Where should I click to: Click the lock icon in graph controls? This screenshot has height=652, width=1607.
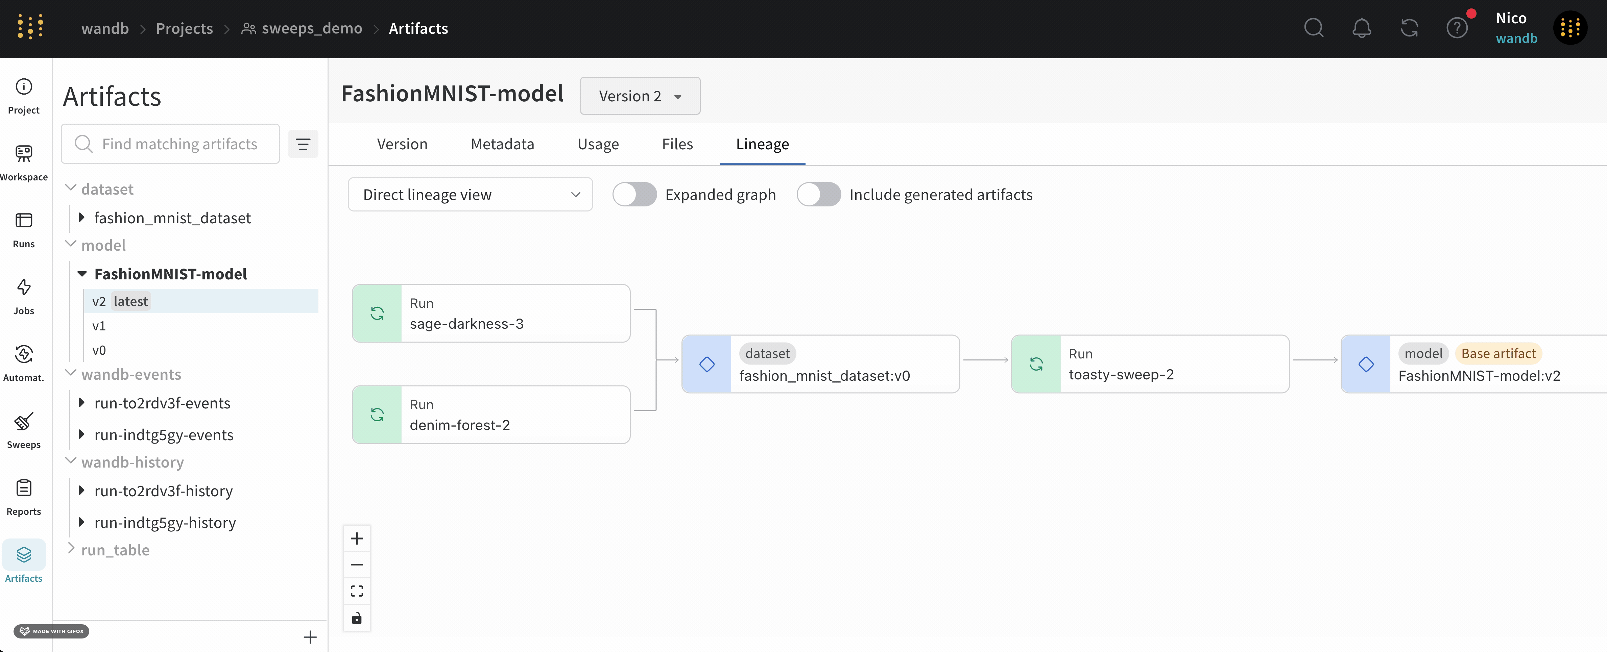357,618
